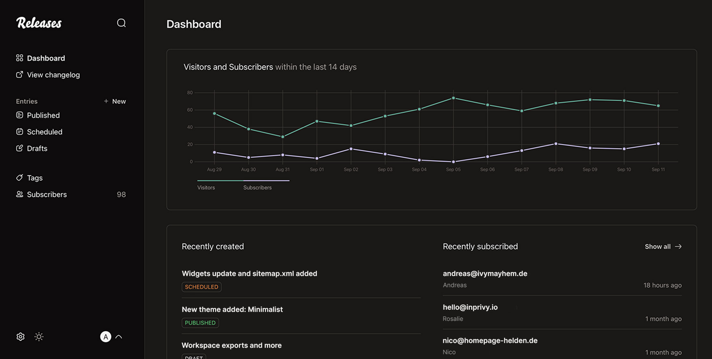Select the Dashboard sidebar item

click(x=46, y=58)
